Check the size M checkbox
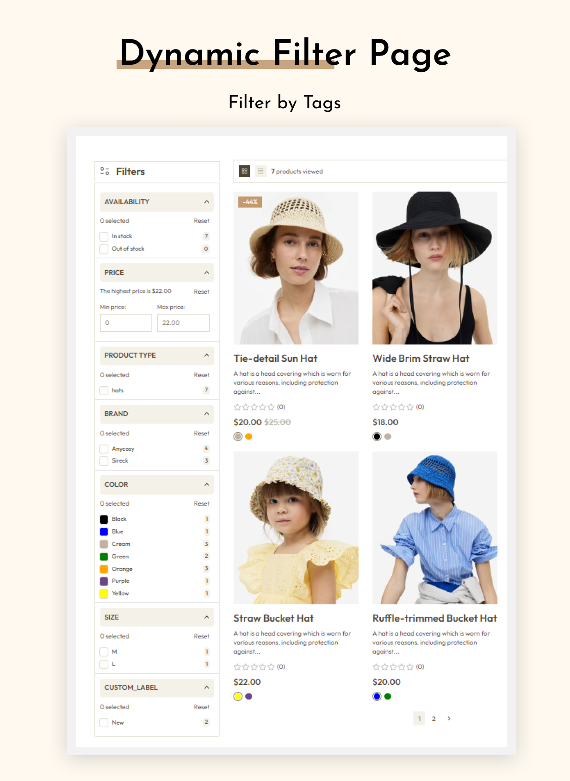This screenshot has width=570, height=781. point(104,652)
